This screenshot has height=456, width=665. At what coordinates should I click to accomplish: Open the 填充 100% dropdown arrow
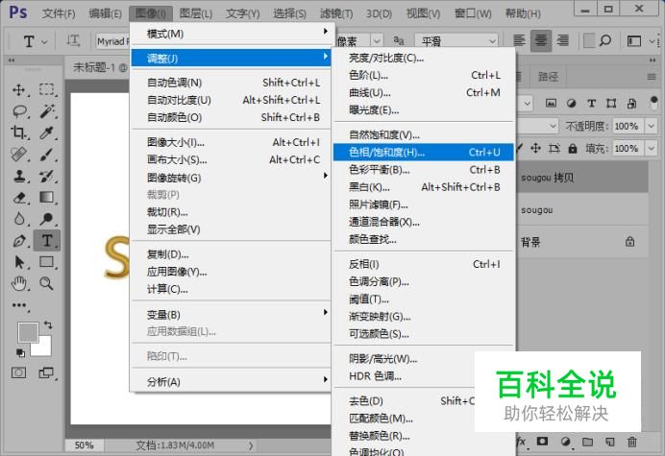[x=651, y=149]
